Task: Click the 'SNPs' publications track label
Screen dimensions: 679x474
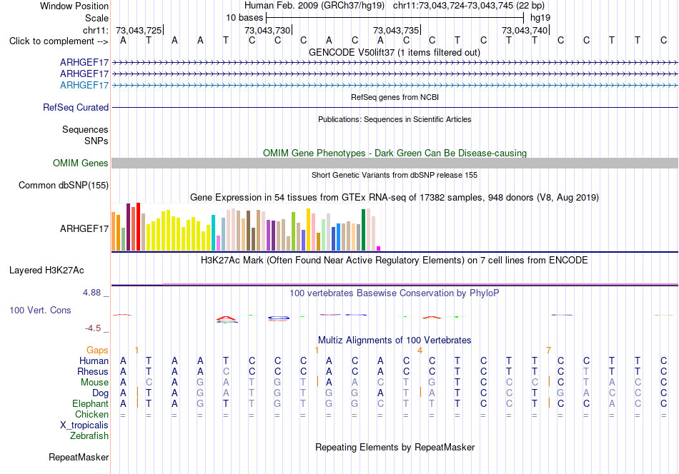Action: tap(96, 141)
